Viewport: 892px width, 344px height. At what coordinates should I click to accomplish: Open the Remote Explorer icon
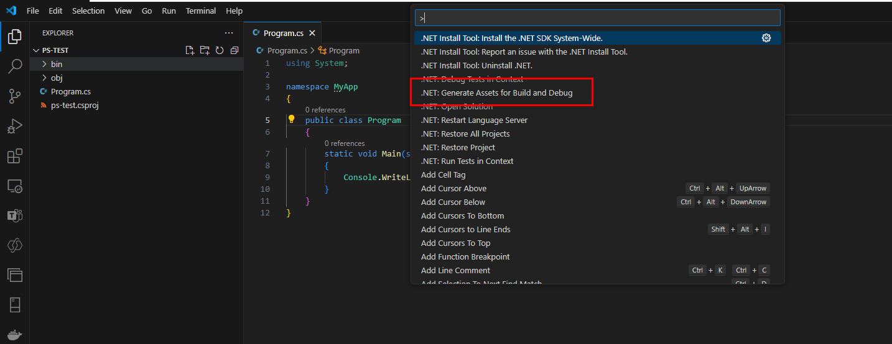[x=14, y=186]
